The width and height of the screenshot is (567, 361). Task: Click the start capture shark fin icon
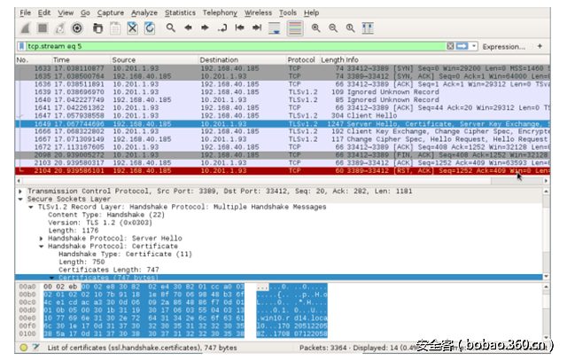pos(24,27)
